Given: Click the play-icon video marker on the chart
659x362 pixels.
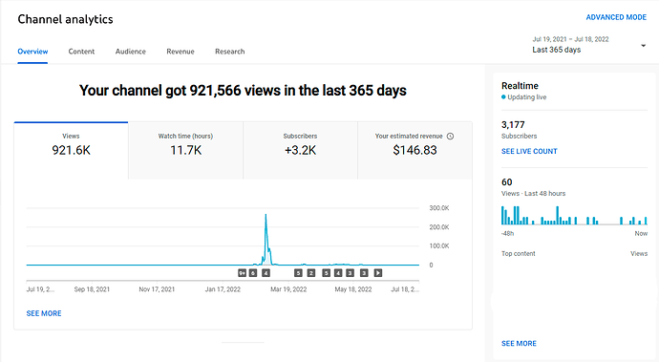Looking at the screenshot, I should [x=378, y=273].
